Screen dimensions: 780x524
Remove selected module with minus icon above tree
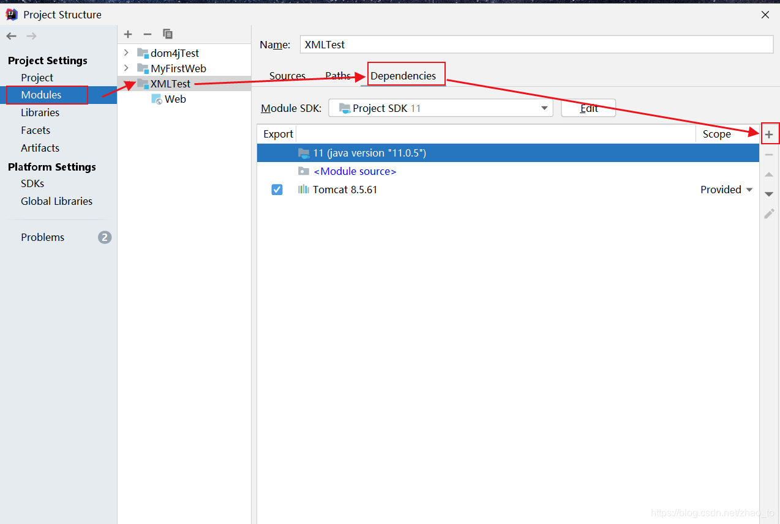148,34
